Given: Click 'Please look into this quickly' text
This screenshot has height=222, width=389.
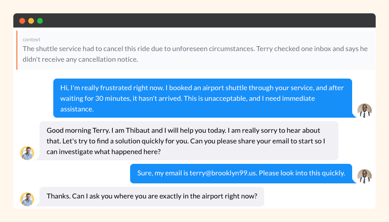Looking at the screenshot, I should 302,173.
